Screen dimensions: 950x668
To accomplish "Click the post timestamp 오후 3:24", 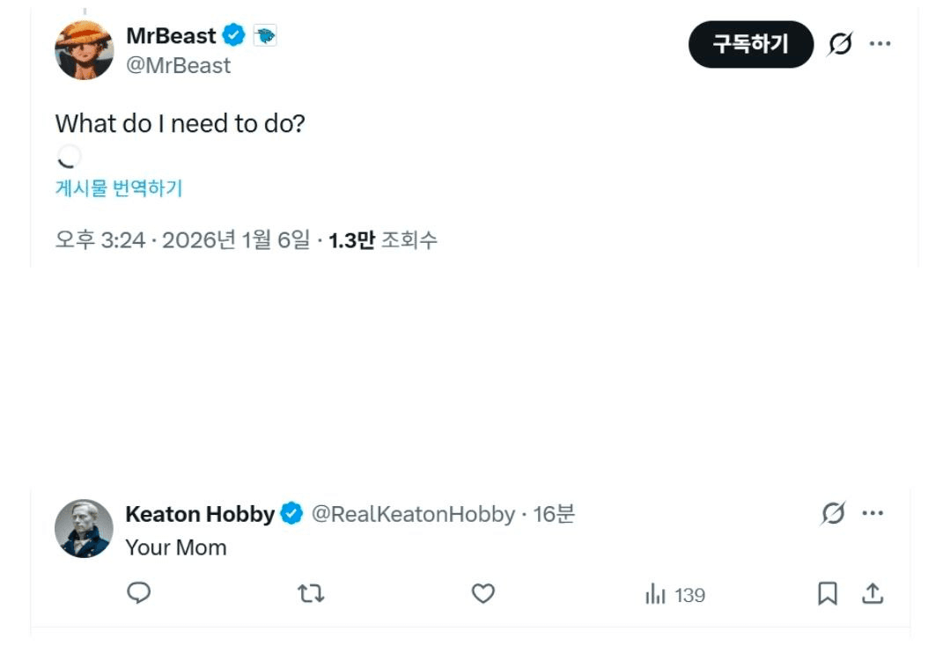I will pyautogui.click(x=99, y=240).
